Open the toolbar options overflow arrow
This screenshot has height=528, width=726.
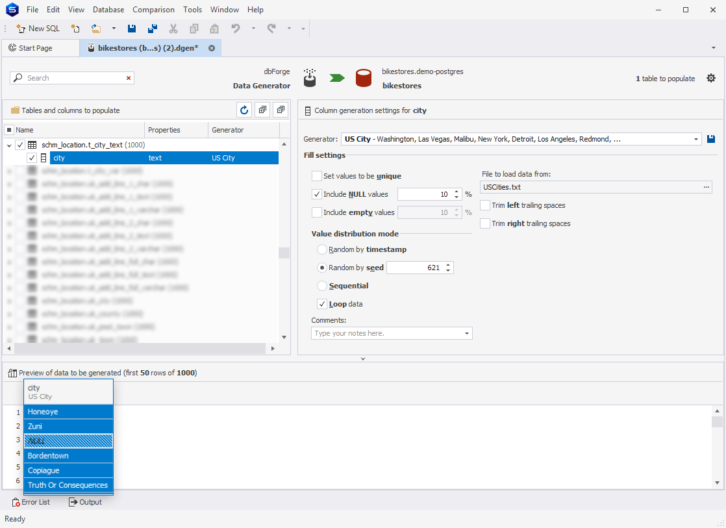click(x=303, y=29)
